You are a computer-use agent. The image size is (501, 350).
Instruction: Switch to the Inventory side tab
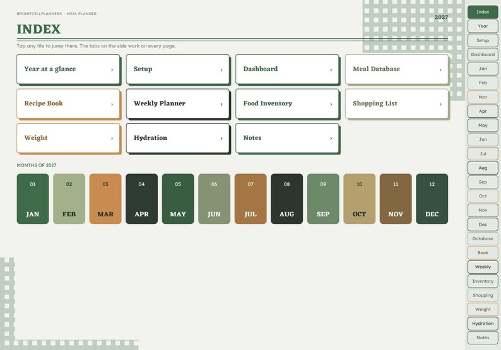483,281
